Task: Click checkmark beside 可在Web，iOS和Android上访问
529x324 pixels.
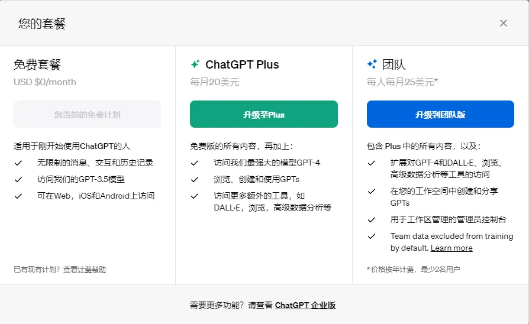Action: [x=18, y=196]
